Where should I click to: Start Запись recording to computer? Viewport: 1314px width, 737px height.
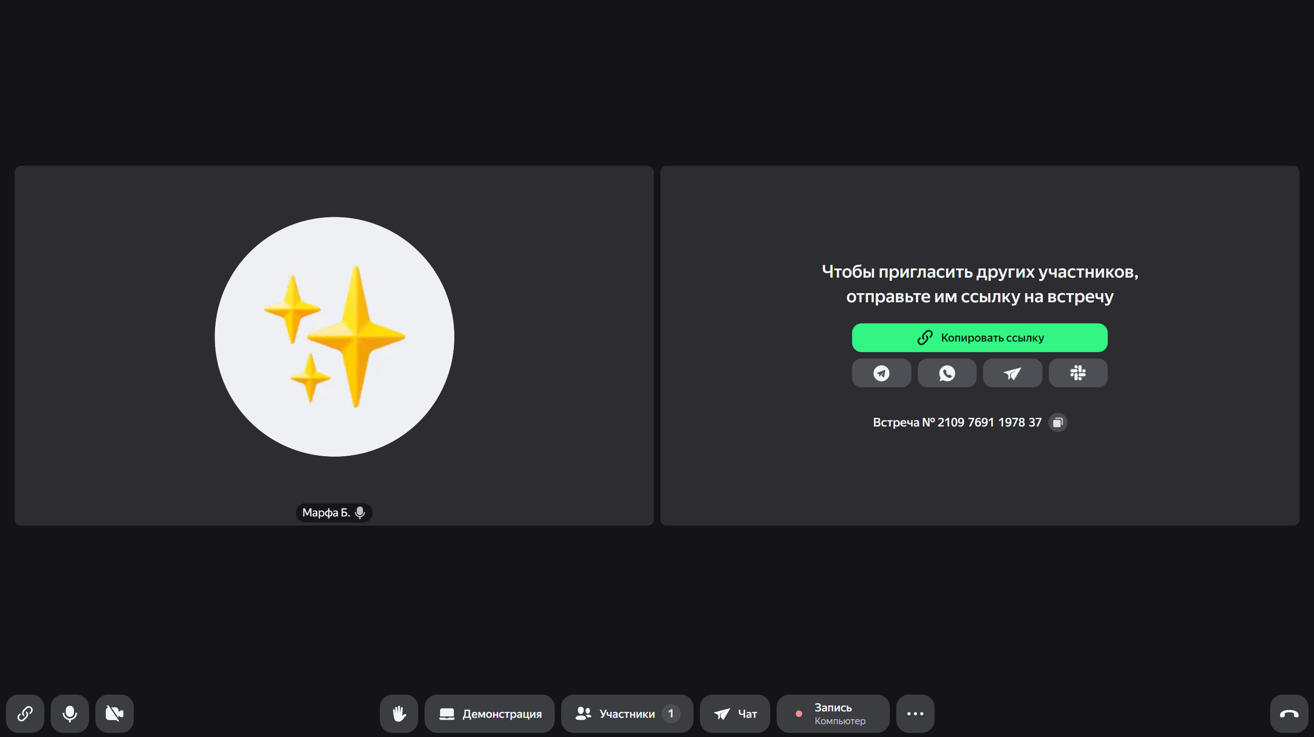(x=833, y=713)
